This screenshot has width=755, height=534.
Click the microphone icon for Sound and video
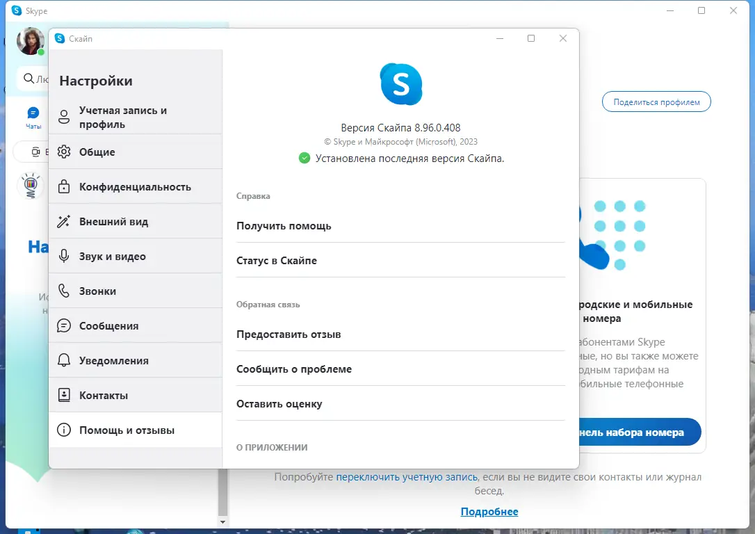click(64, 256)
